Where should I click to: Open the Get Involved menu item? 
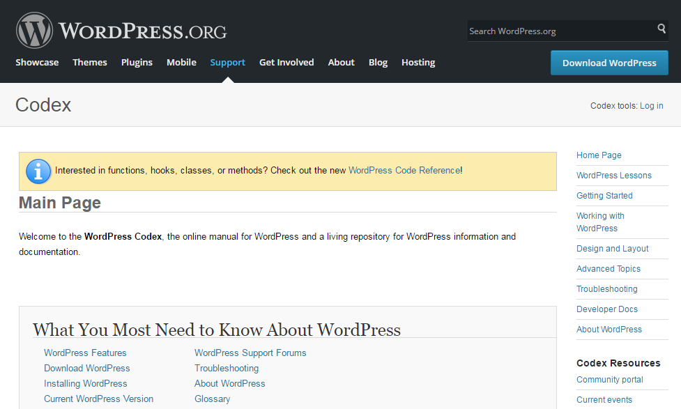pos(286,63)
